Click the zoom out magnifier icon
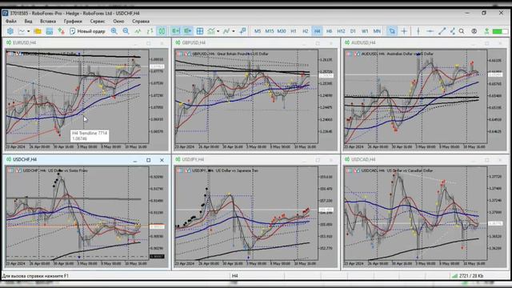Image resolution: width=512 pixels, height=288 pixels. pos(126,31)
